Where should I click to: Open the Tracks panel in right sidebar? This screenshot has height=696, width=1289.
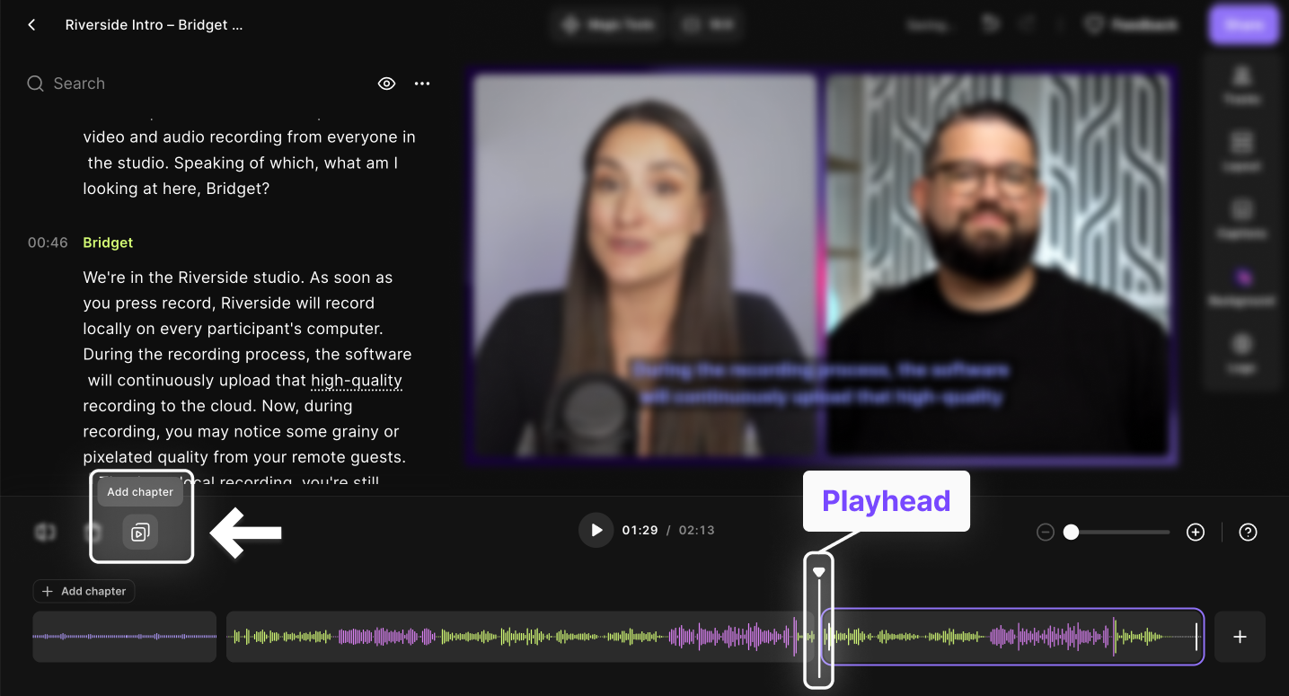(1241, 84)
